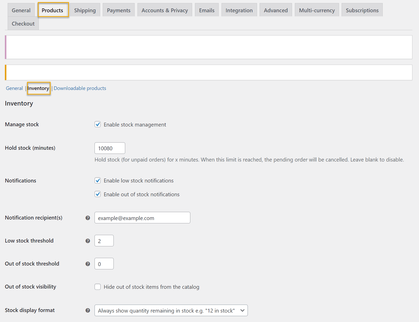The height and width of the screenshot is (322, 419).
Task: Focus the Out of stock threshold field
Action: pos(104,264)
